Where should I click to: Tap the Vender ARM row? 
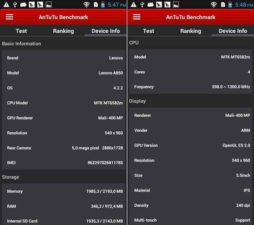pos(191,130)
